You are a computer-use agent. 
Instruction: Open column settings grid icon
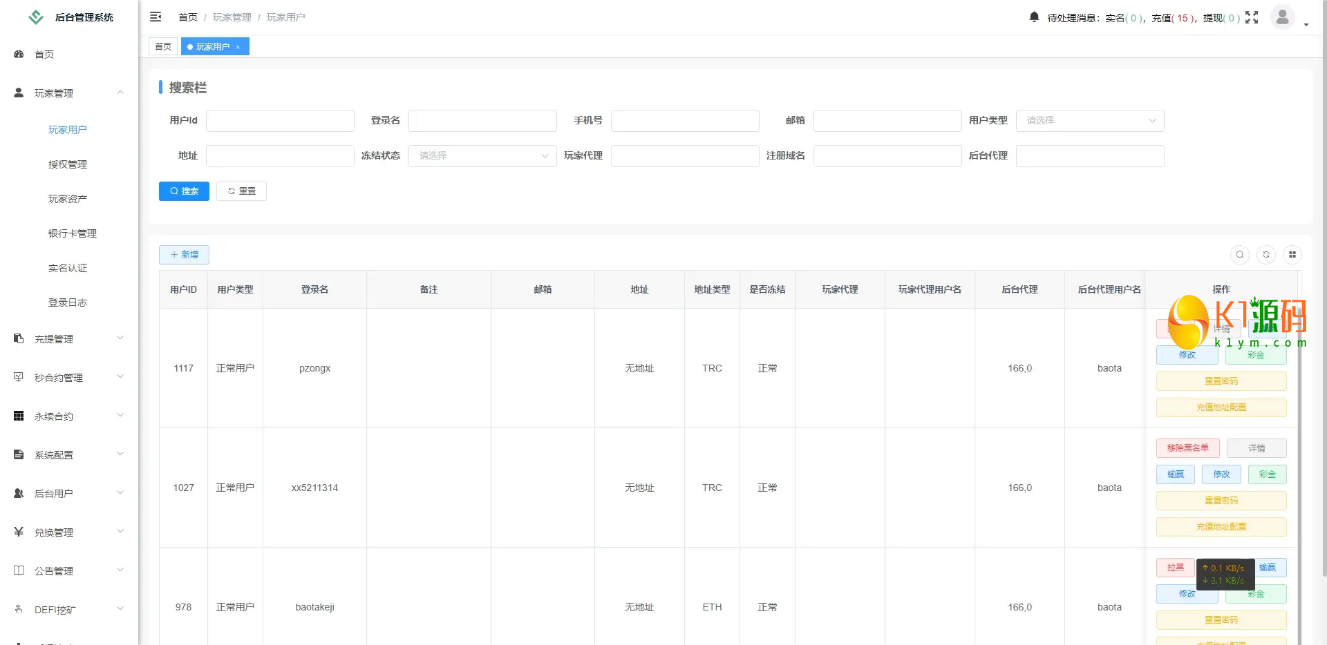(1292, 255)
